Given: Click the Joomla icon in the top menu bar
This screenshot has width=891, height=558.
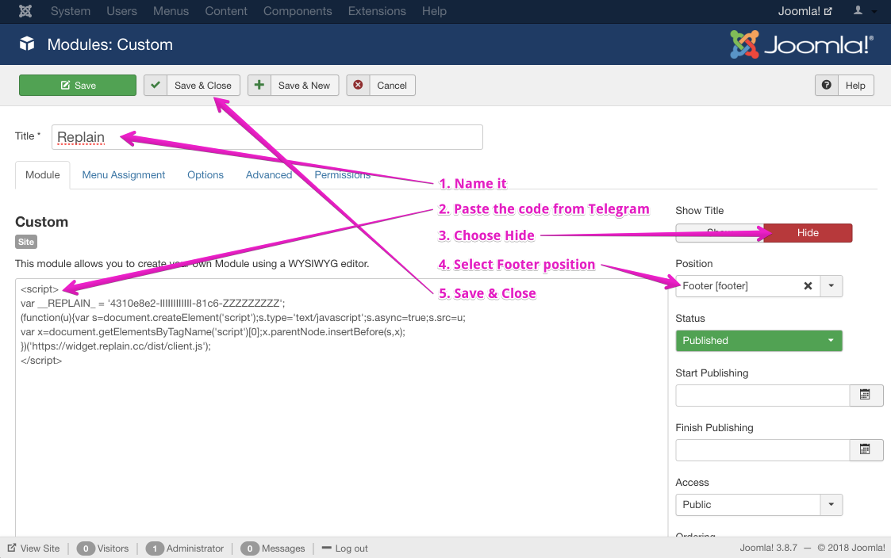Looking at the screenshot, I should point(25,11).
